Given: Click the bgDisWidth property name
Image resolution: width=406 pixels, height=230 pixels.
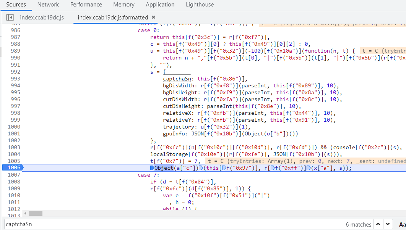Looking at the screenshot, I should [179, 85].
